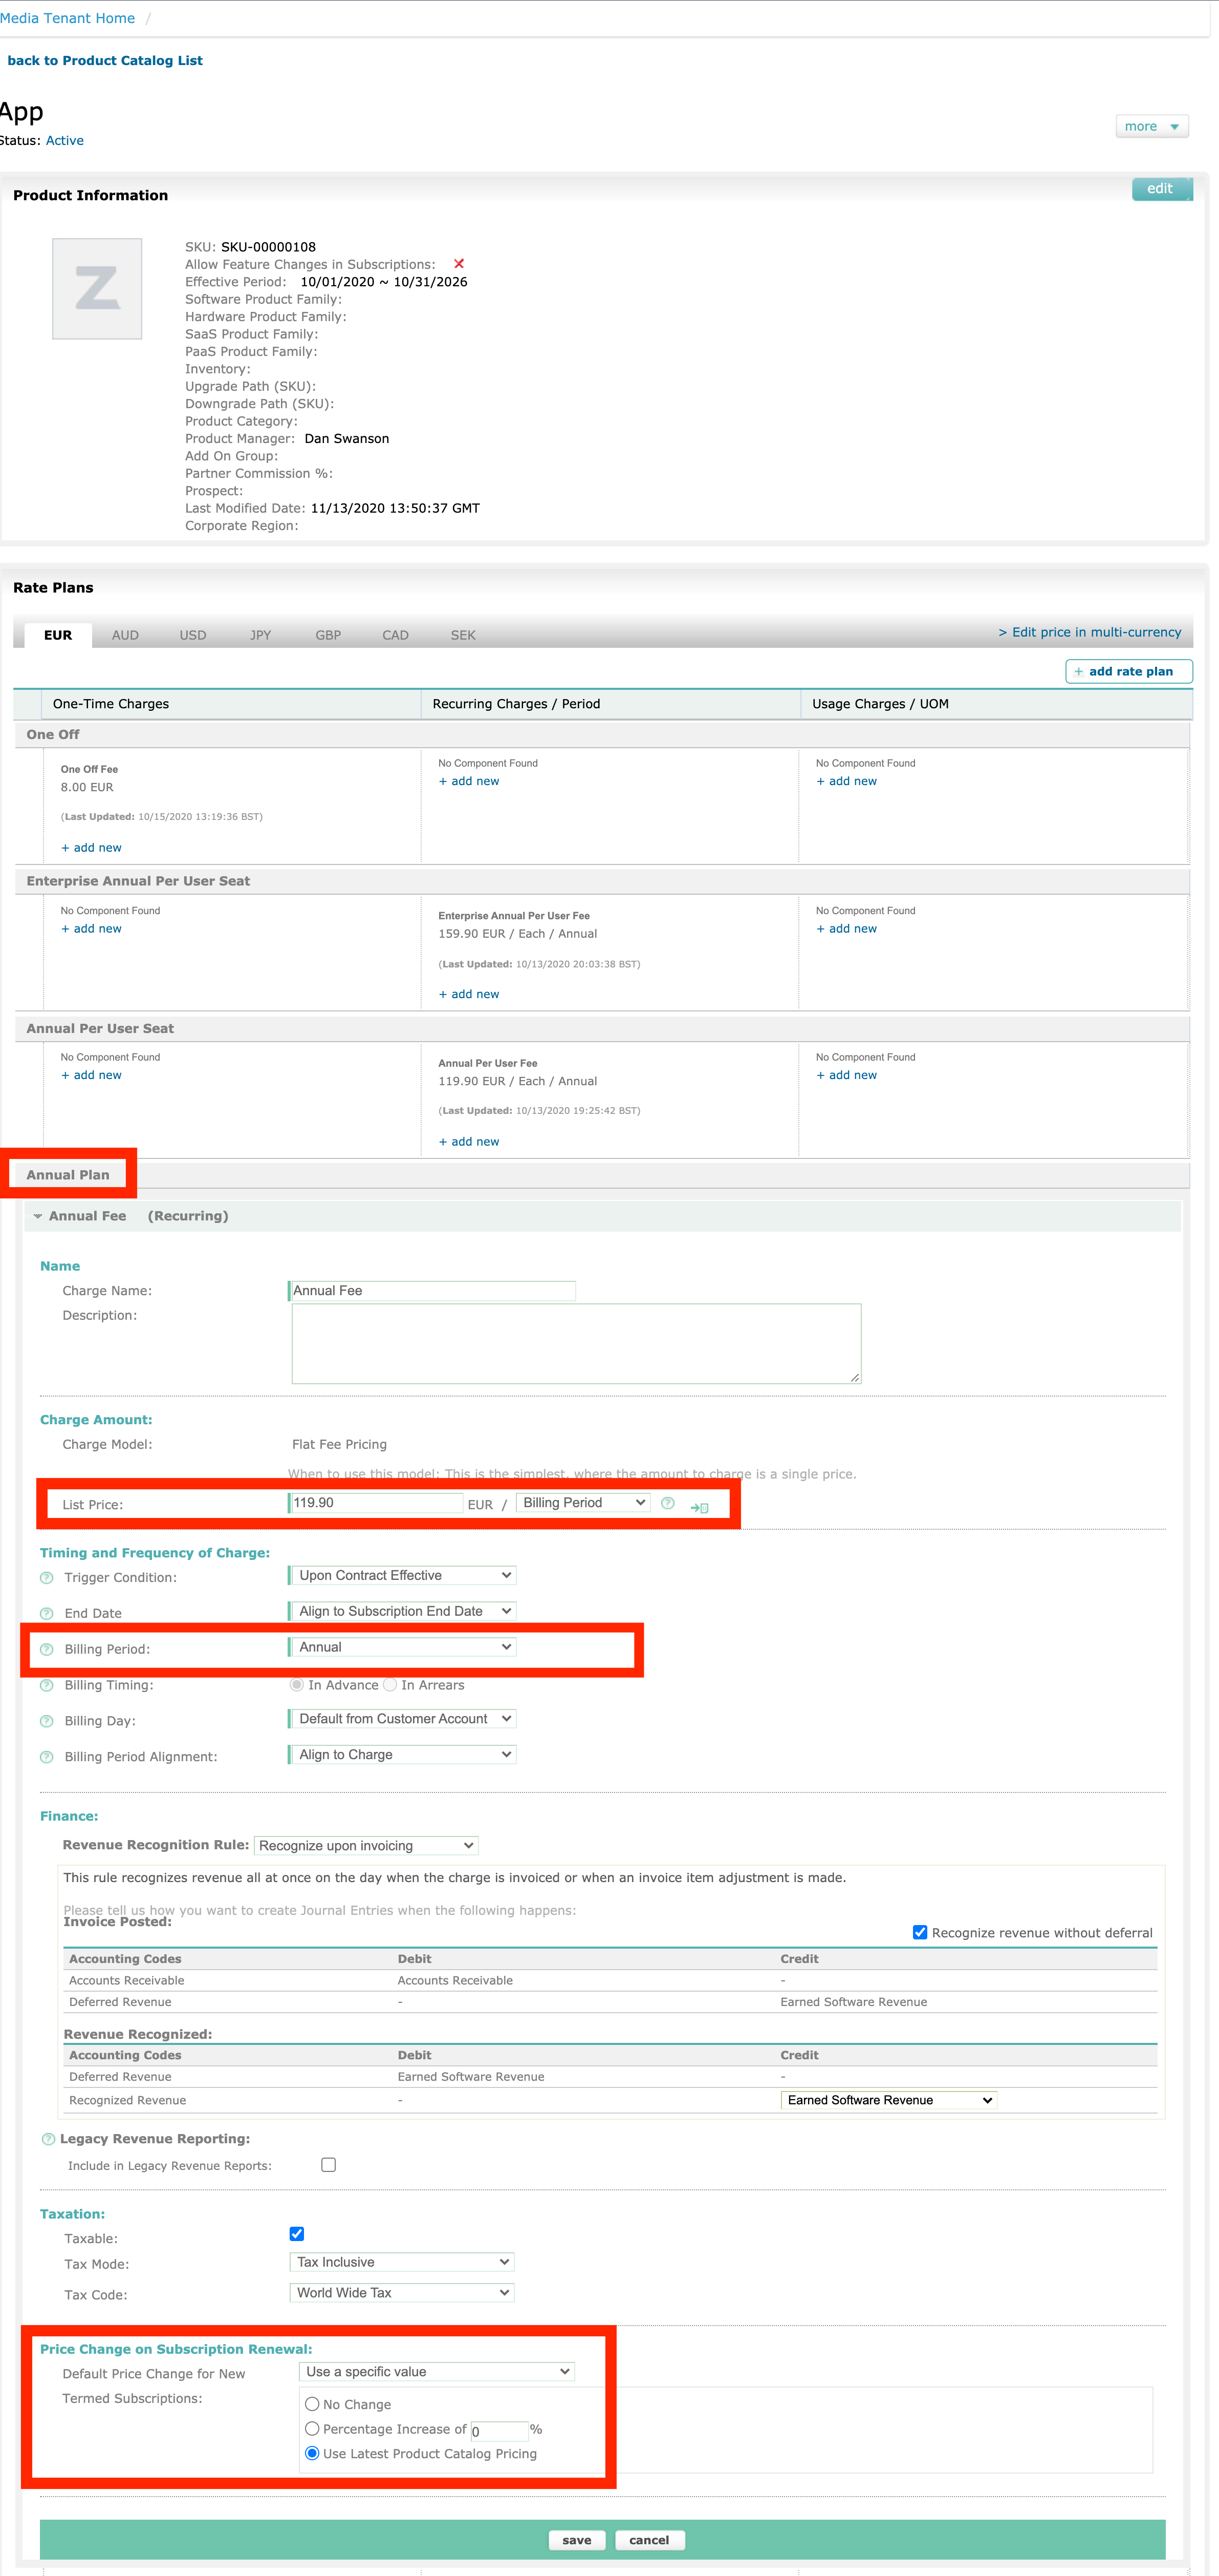
Task: Open Recognized Revenue credit account dropdown
Action: click(888, 2100)
